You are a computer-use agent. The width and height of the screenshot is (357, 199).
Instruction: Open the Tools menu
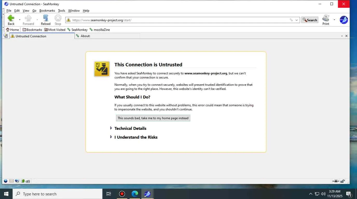pyautogui.click(x=61, y=11)
